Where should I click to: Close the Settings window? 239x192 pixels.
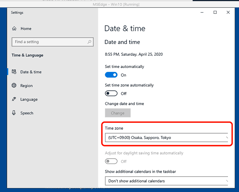(228, 13)
